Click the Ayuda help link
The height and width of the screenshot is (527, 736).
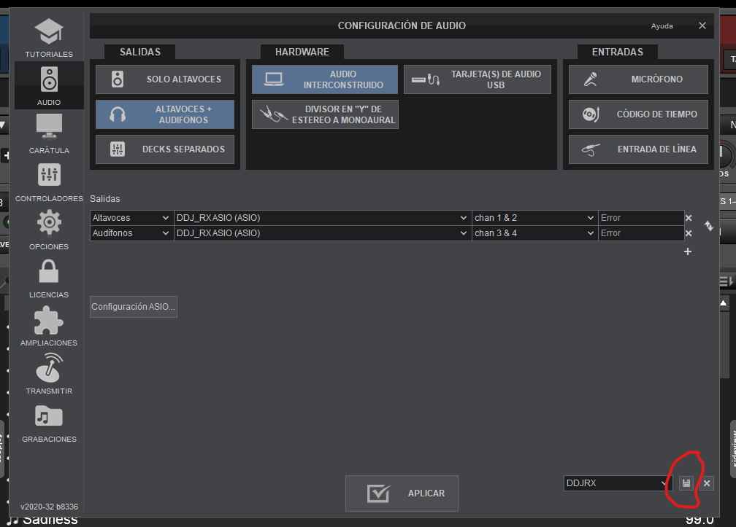(x=662, y=26)
